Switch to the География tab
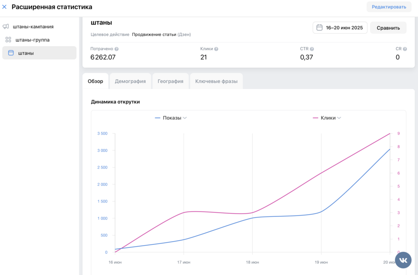The image size is (418, 275). click(170, 81)
